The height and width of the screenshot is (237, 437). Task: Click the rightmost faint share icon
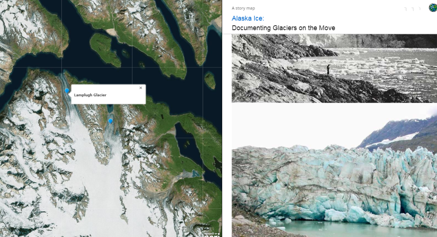(419, 9)
